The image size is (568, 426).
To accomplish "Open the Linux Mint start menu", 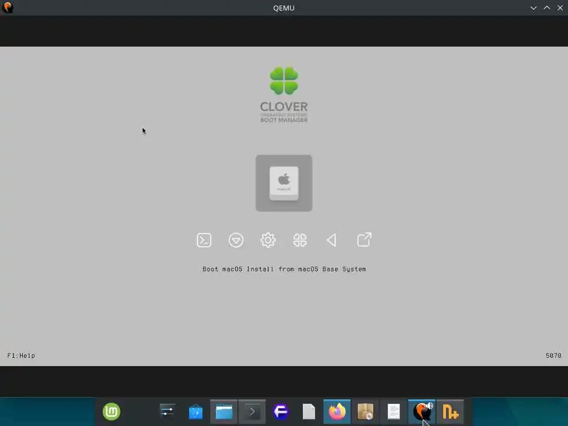I will [x=111, y=412].
